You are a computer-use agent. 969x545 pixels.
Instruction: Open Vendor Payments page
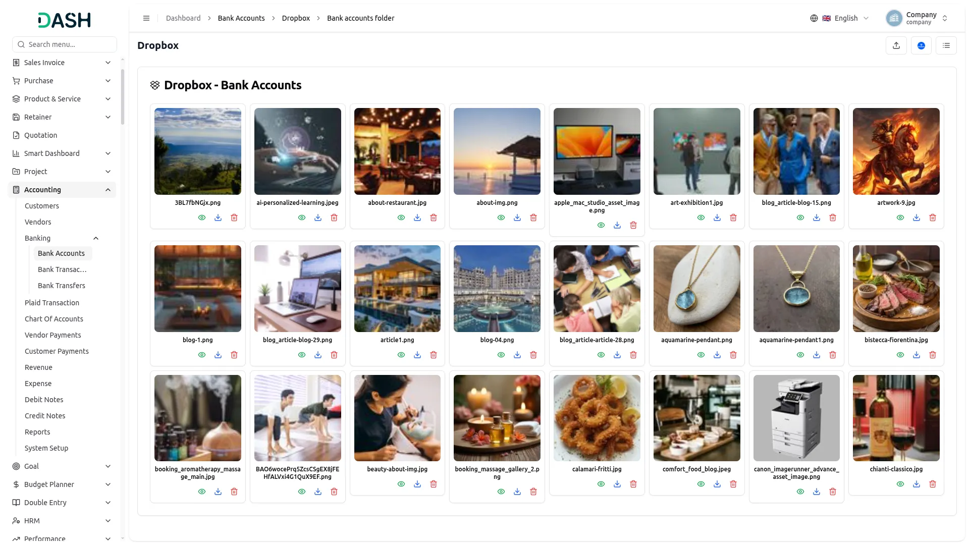coord(53,335)
